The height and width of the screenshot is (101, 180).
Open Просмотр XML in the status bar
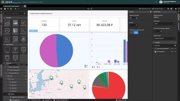pos(35,100)
